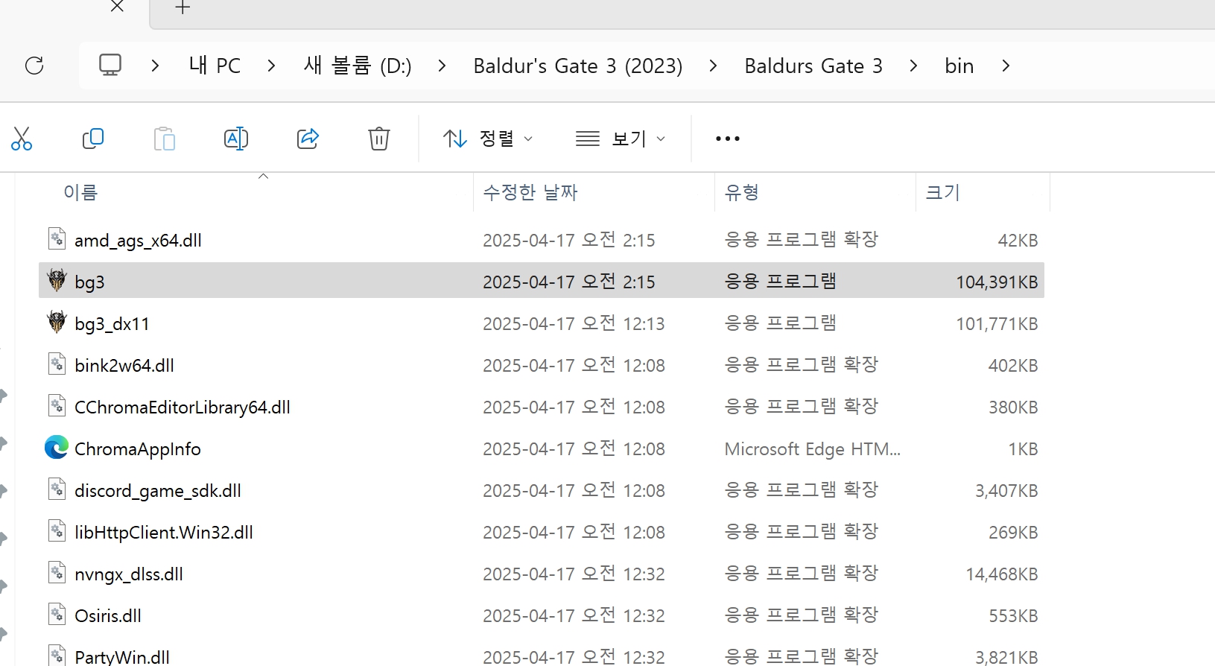Select the libHttpClient.Win32.dll file name
Image resolution: width=1215 pixels, height=666 pixels.
coord(164,533)
